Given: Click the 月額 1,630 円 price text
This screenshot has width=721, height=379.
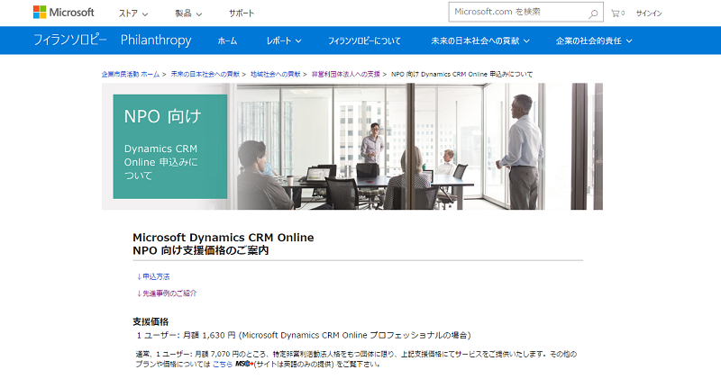Looking at the screenshot, I should [x=209, y=336].
